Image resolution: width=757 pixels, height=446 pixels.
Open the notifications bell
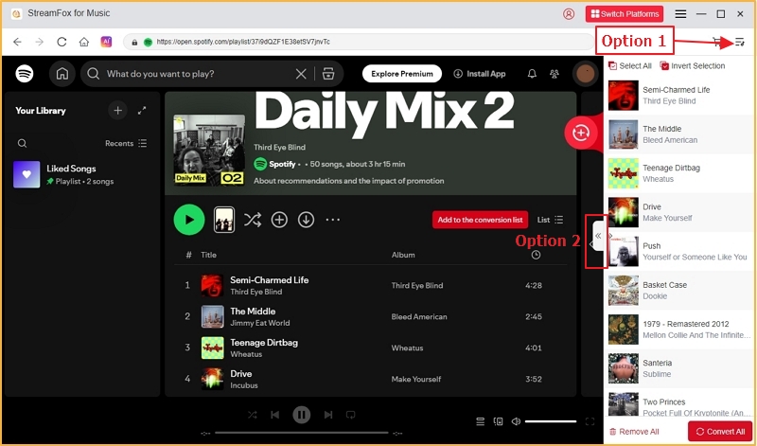pyautogui.click(x=532, y=74)
